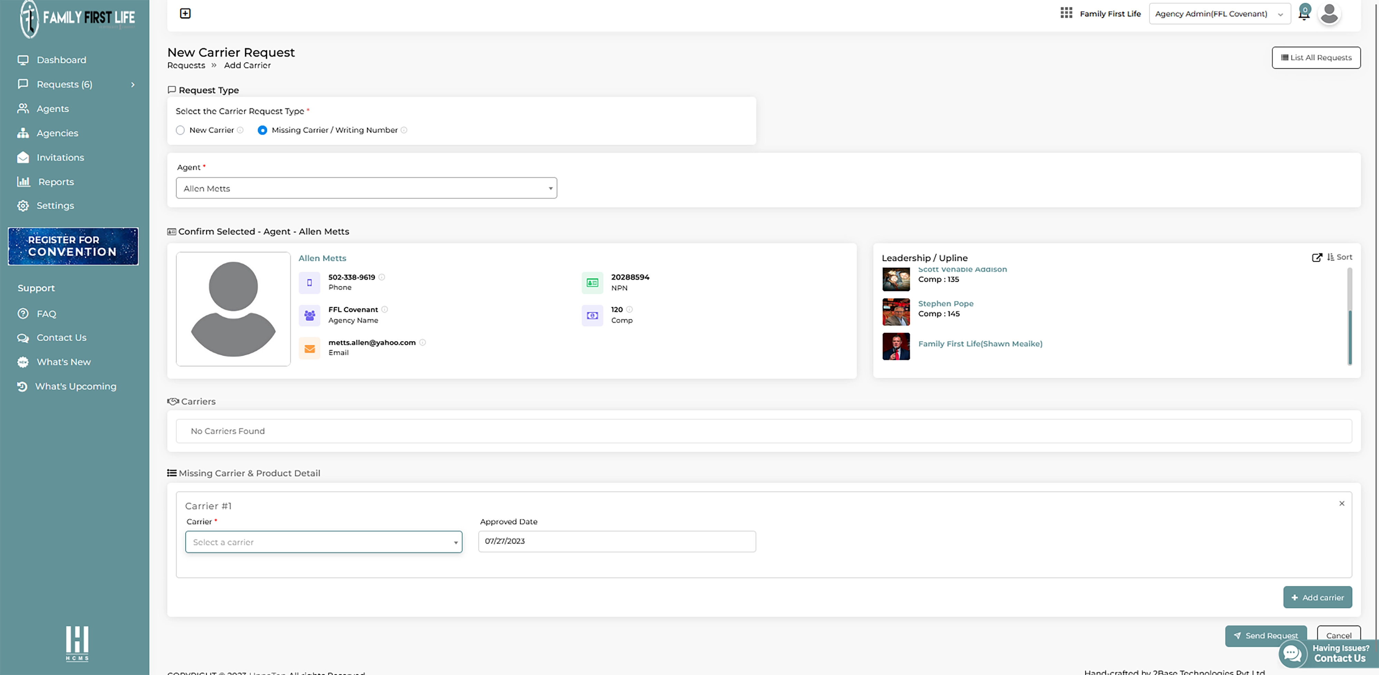This screenshot has width=1379, height=675.
Task: Open the user profile avatar
Action: click(1329, 13)
